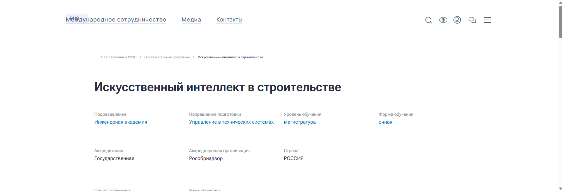This screenshot has width=563, height=191.
Task: Click the Аккредитующая организация label
Action: (219, 151)
